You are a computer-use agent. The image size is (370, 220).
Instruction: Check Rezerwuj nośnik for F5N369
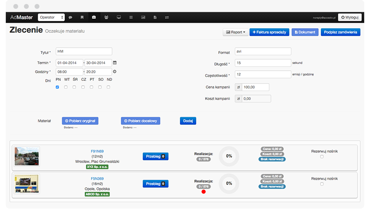pyautogui.click(x=322, y=184)
